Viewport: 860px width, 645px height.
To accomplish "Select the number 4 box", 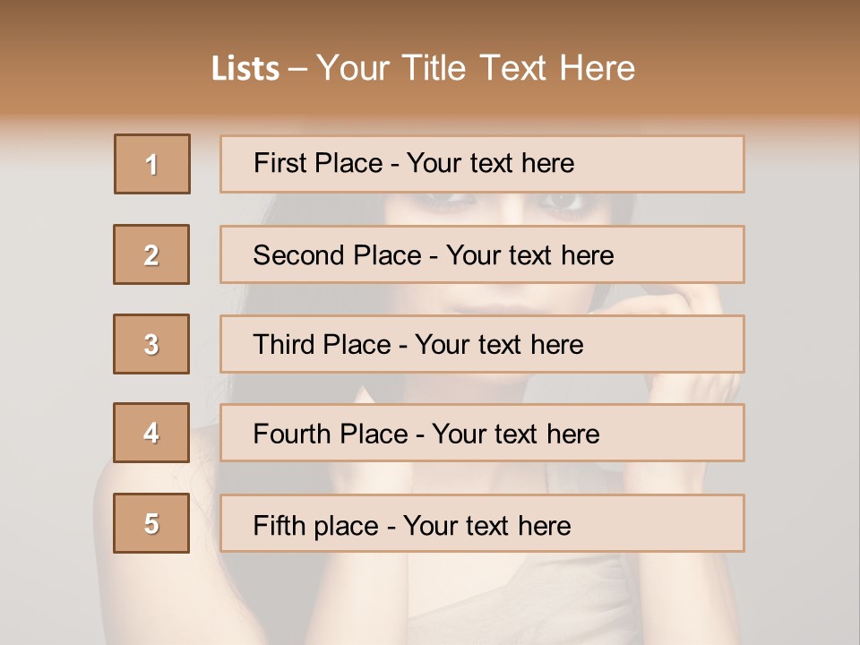I will pos(151,433).
